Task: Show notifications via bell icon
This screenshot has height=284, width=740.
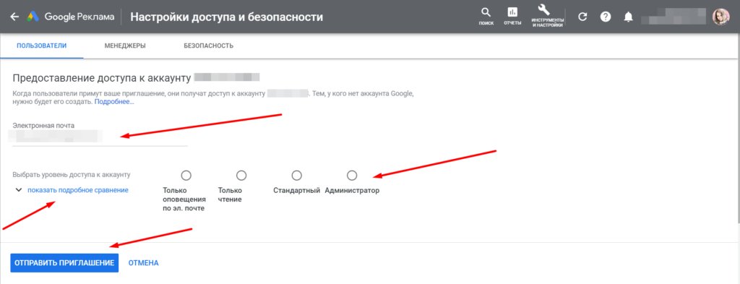Action: pos(628,17)
